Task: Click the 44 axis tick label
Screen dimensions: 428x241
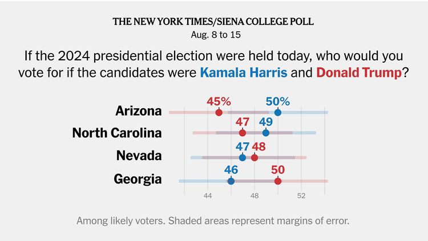Action: tap(208, 196)
